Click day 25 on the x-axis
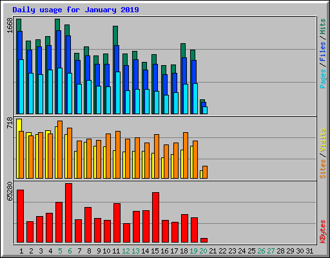Screen dimensions: 330x258 (x=251, y=251)
